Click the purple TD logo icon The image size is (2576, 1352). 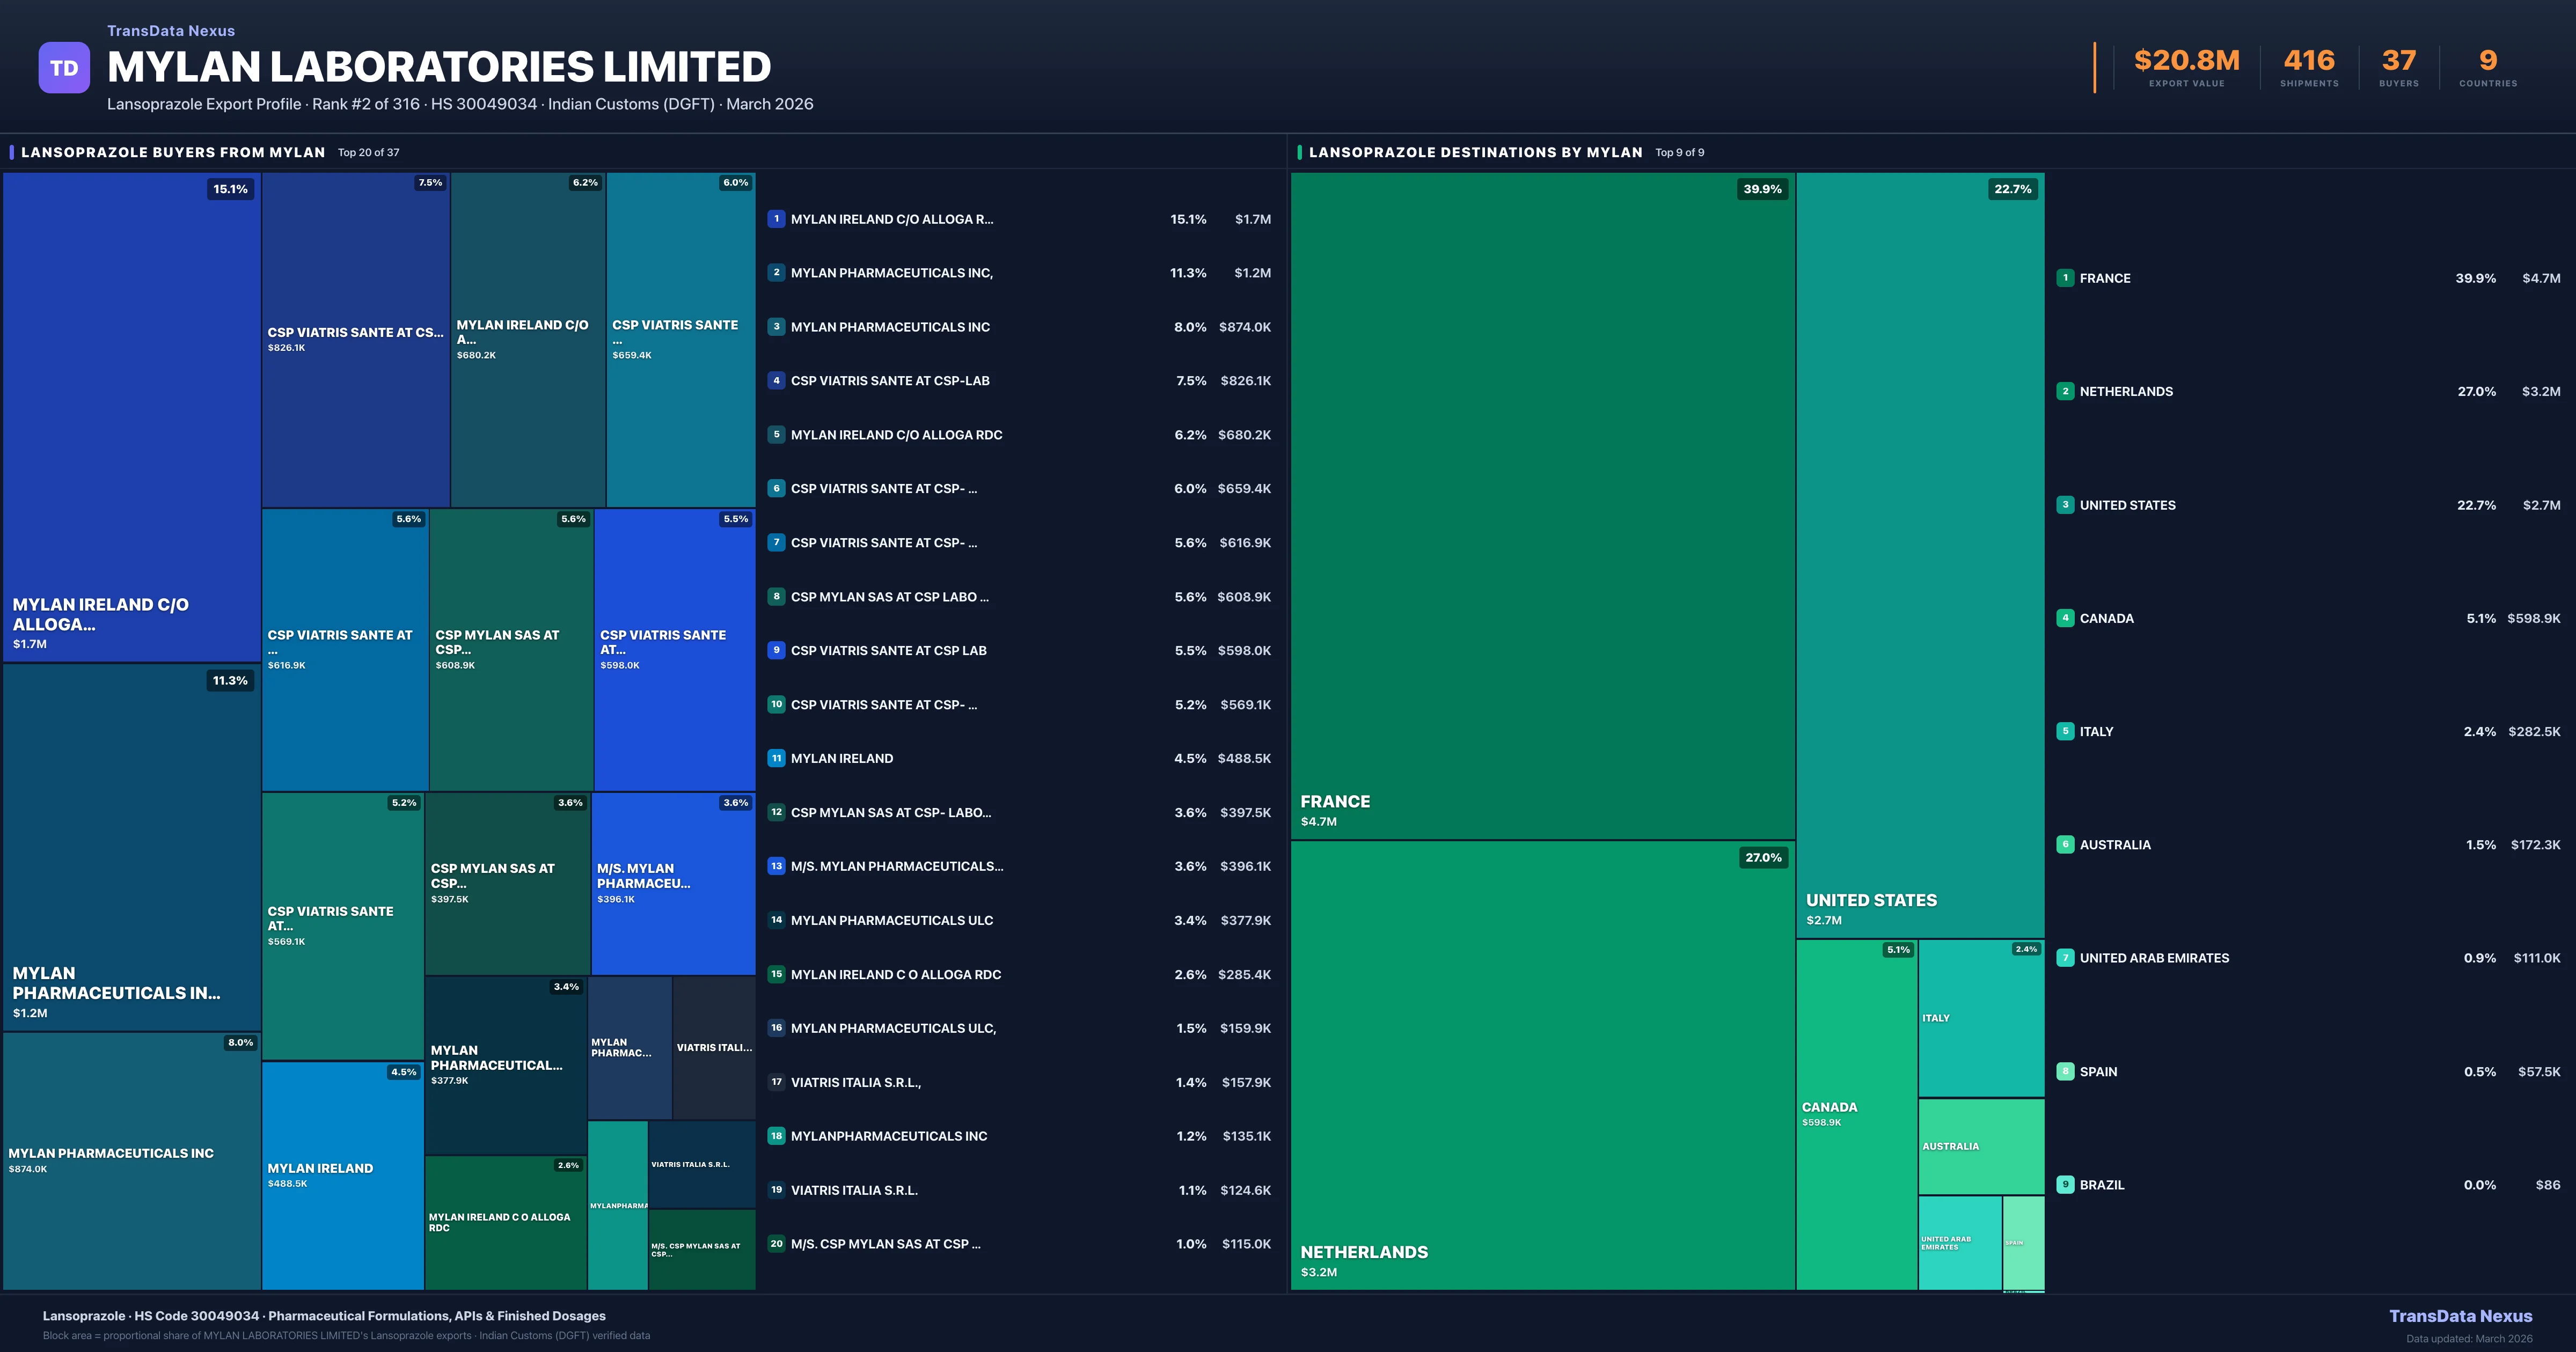click(x=64, y=68)
